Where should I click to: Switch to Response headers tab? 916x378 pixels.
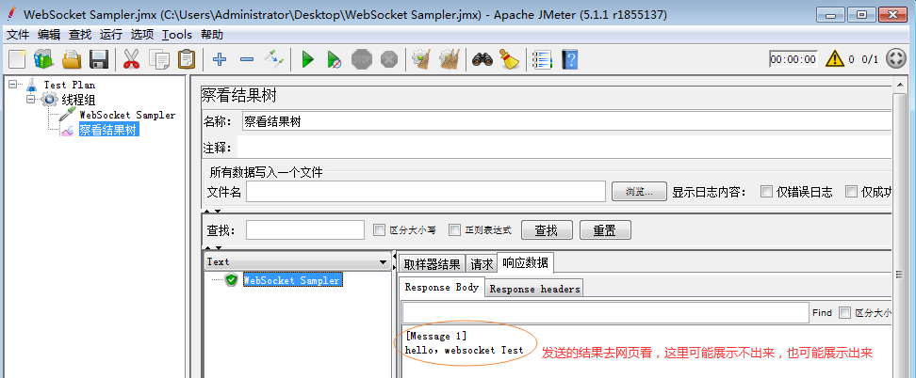click(x=534, y=289)
